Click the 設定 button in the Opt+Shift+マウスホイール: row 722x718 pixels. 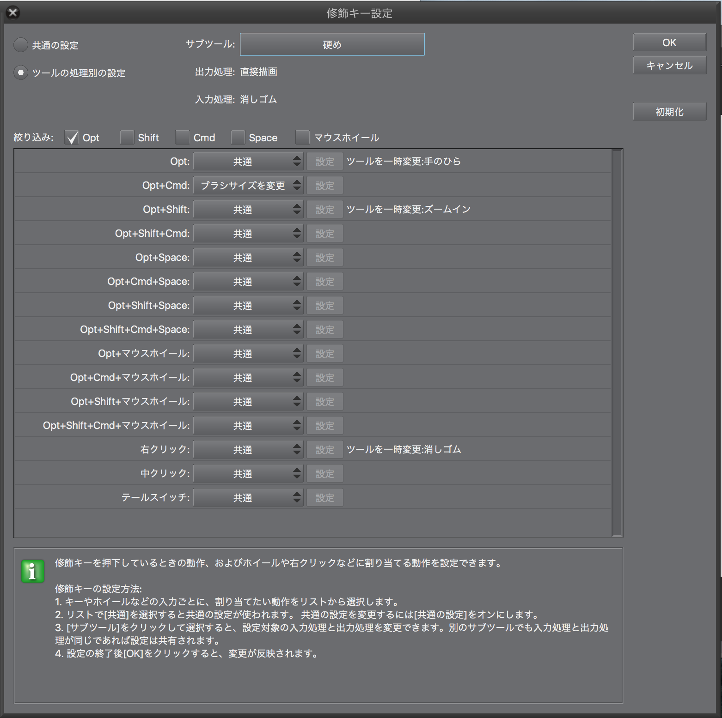click(325, 402)
